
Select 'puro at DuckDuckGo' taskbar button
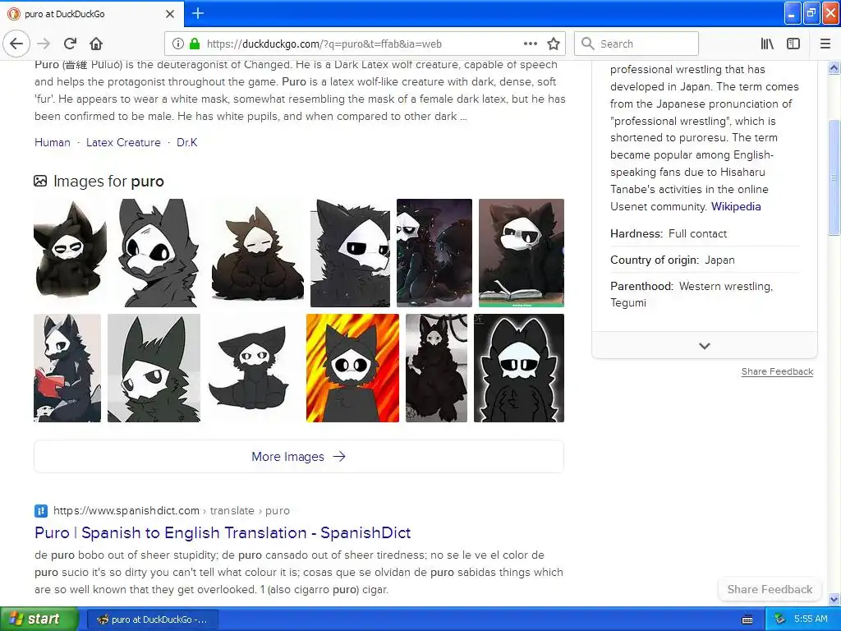[152, 619]
